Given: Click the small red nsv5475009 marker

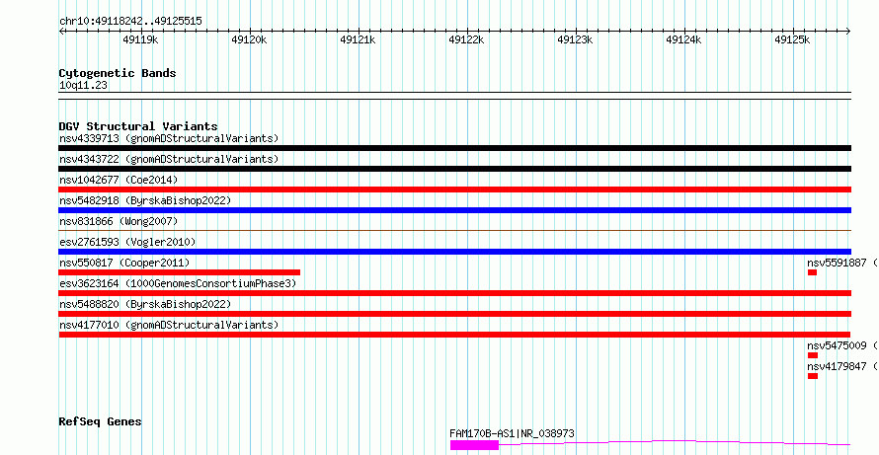Looking at the screenshot, I should [x=813, y=355].
